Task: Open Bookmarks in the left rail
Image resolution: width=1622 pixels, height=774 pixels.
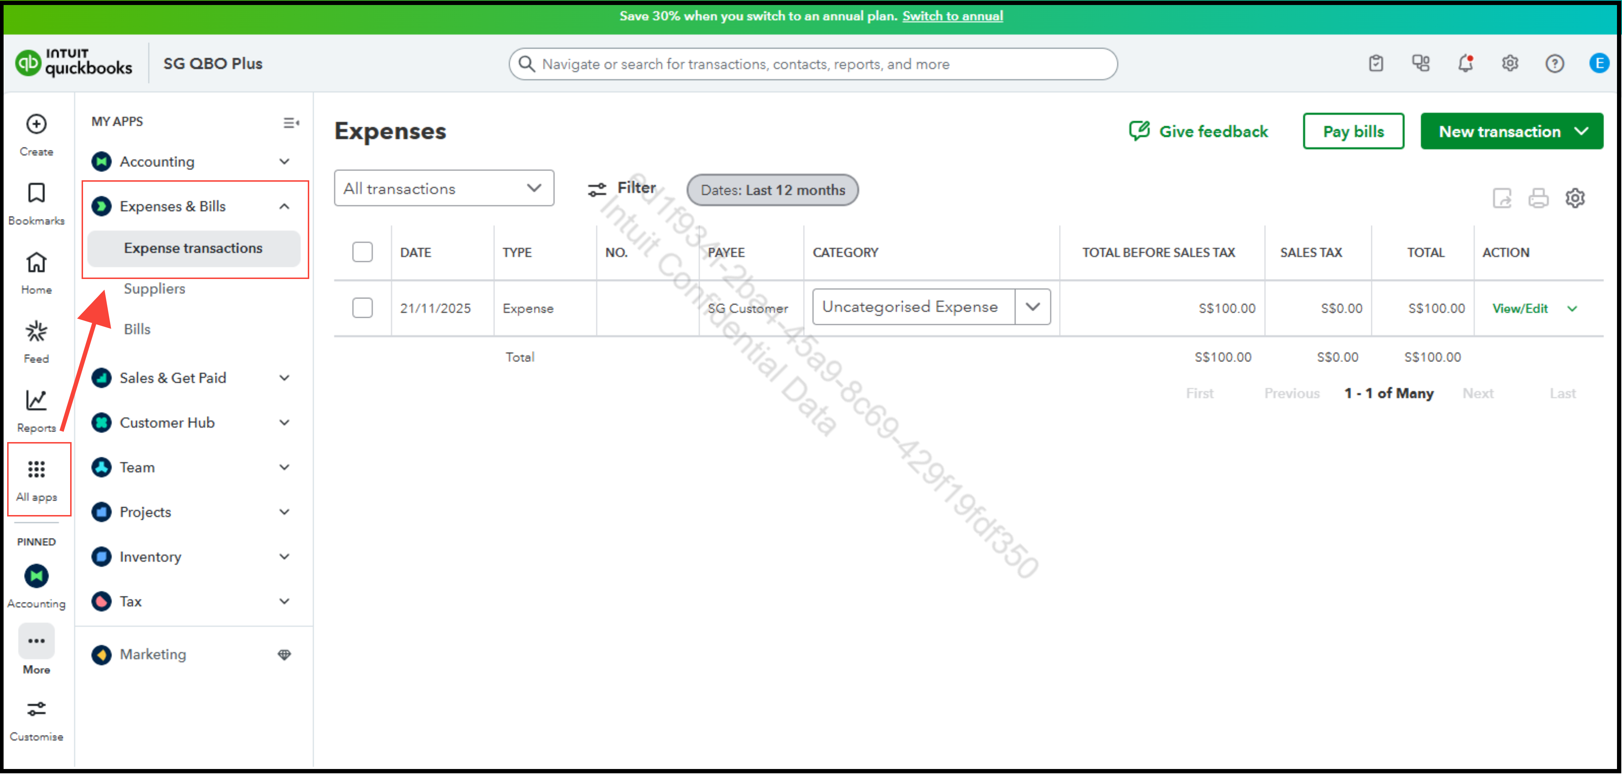Action: [36, 193]
